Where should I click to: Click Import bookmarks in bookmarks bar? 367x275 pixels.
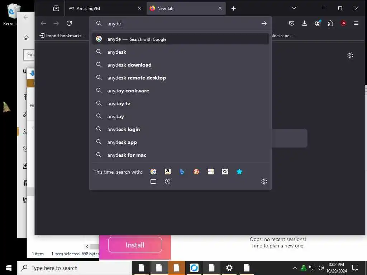click(62, 36)
